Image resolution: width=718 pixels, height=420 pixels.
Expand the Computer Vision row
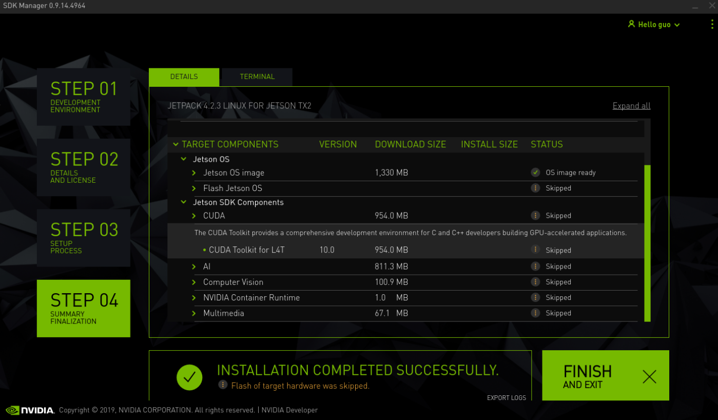coord(194,282)
